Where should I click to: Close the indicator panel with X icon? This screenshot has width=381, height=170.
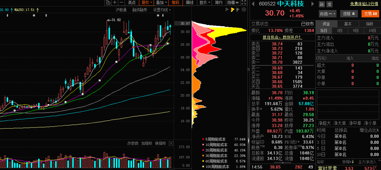pyautogui.click(x=171, y=143)
